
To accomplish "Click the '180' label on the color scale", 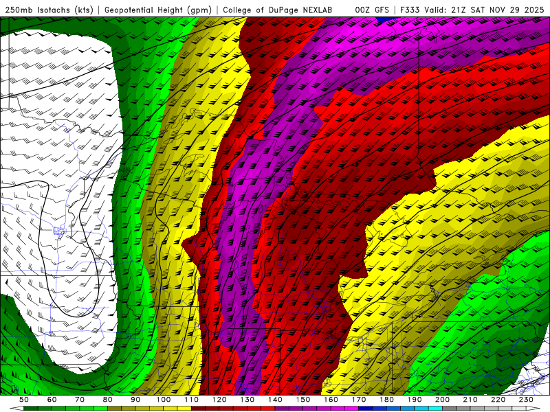I will (386, 400).
